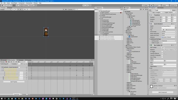Click the Sprite object picker circle
178x100 pixels.
(x=175, y=26)
